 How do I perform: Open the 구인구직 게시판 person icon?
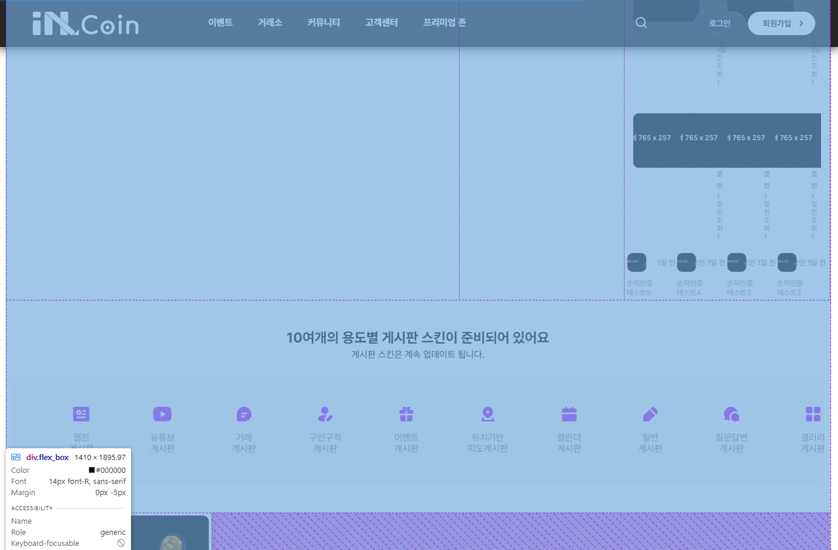click(x=325, y=414)
